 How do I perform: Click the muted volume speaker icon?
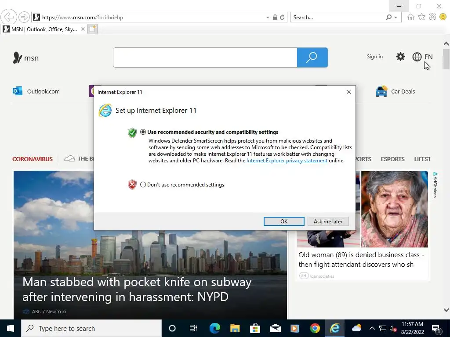(393, 328)
